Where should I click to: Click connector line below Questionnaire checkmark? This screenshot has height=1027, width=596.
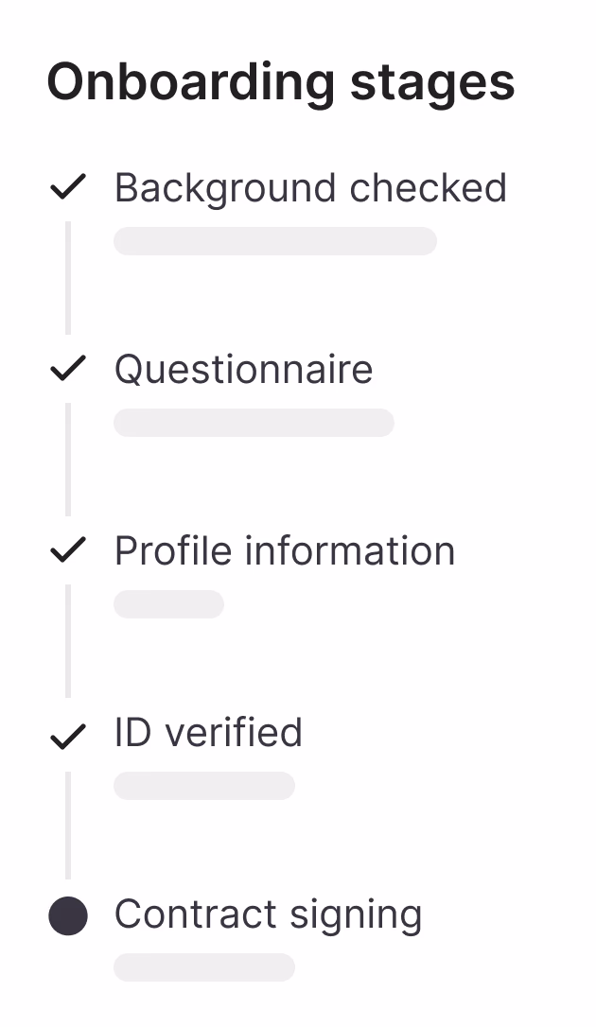click(x=68, y=459)
